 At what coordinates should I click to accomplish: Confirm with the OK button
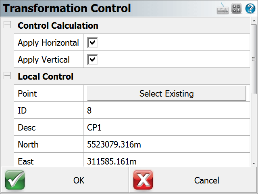(x=64, y=180)
